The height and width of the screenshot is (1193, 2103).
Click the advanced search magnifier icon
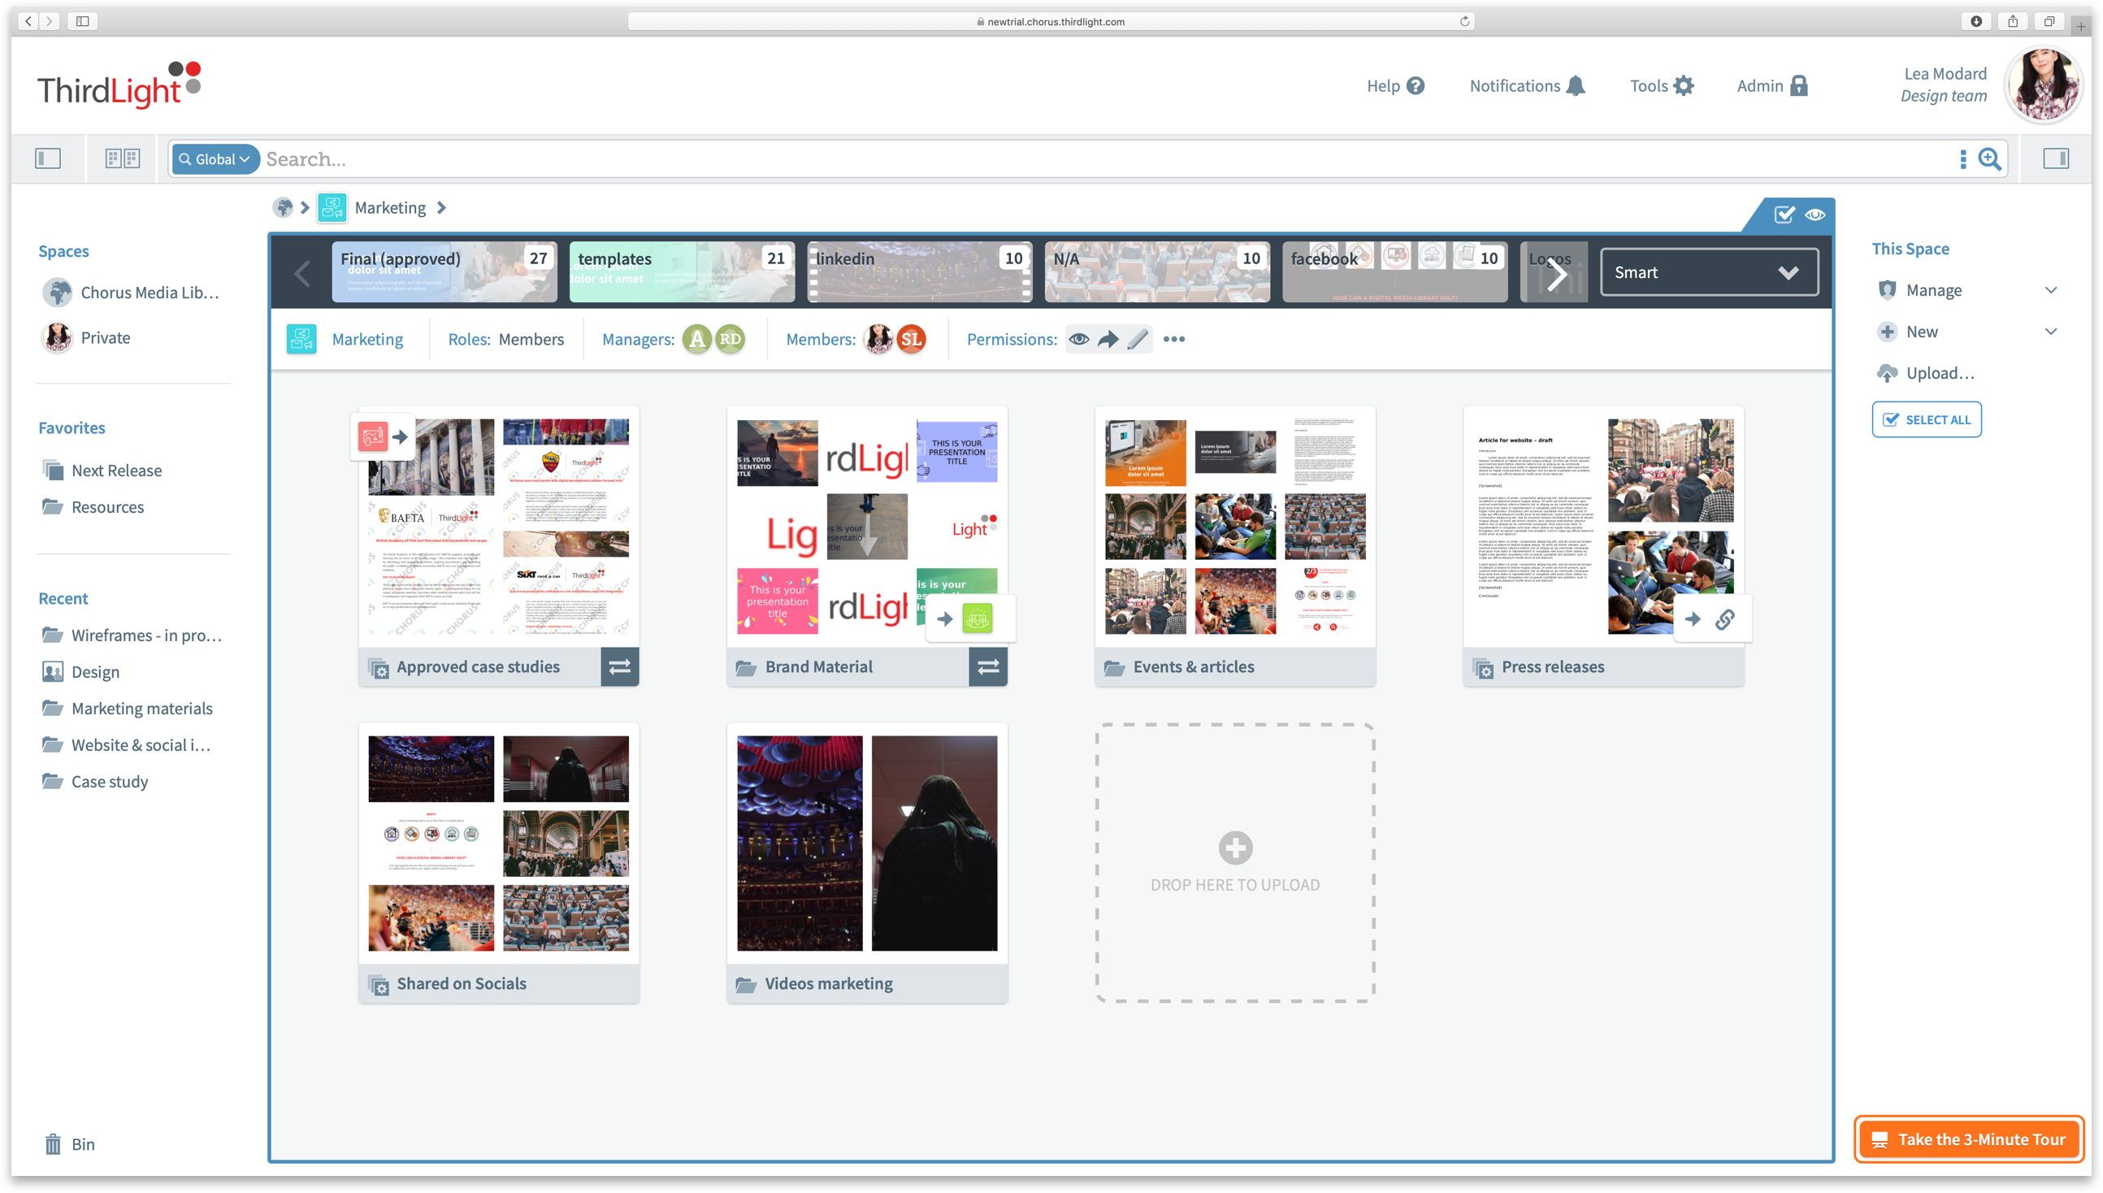tap(1989, 159)
